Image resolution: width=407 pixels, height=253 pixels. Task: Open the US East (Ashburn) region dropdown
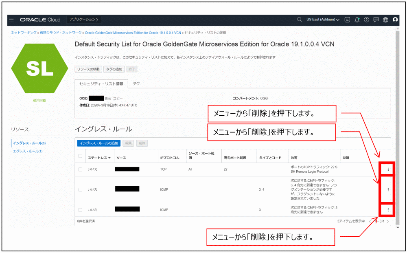pos(323,20)
